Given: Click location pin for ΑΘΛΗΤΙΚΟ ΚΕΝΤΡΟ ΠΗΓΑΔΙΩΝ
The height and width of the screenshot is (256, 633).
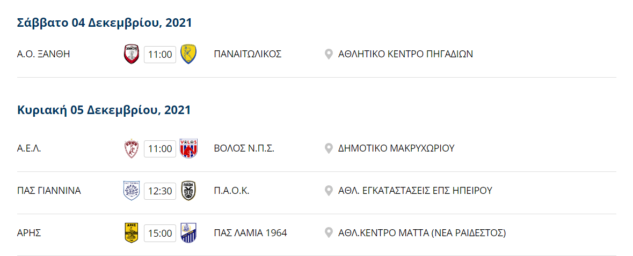Looking at the screenshot, I should click(329, 54).
